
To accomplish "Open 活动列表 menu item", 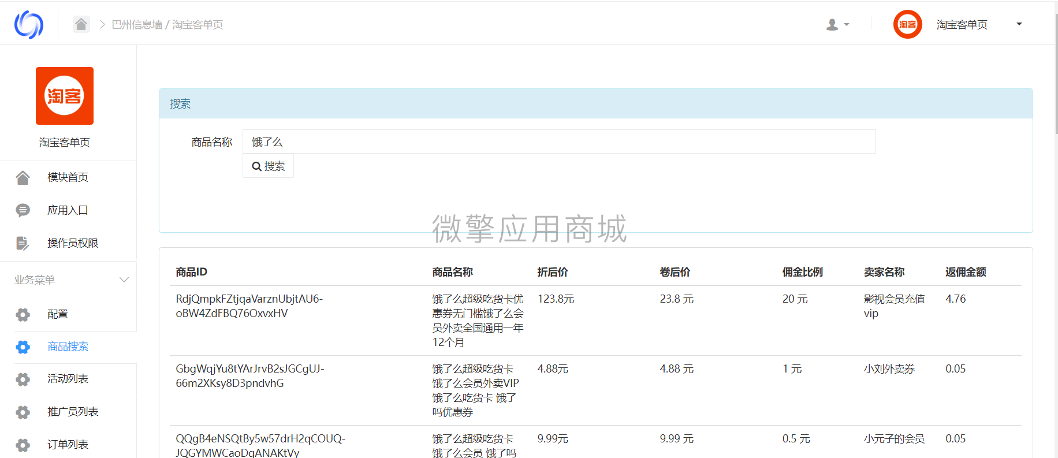I will tap(68, 379).
